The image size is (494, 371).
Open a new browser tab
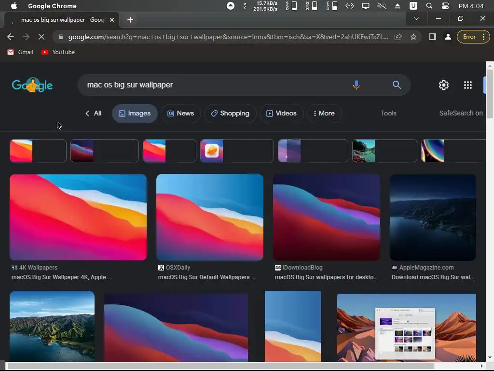pos(130,19)
